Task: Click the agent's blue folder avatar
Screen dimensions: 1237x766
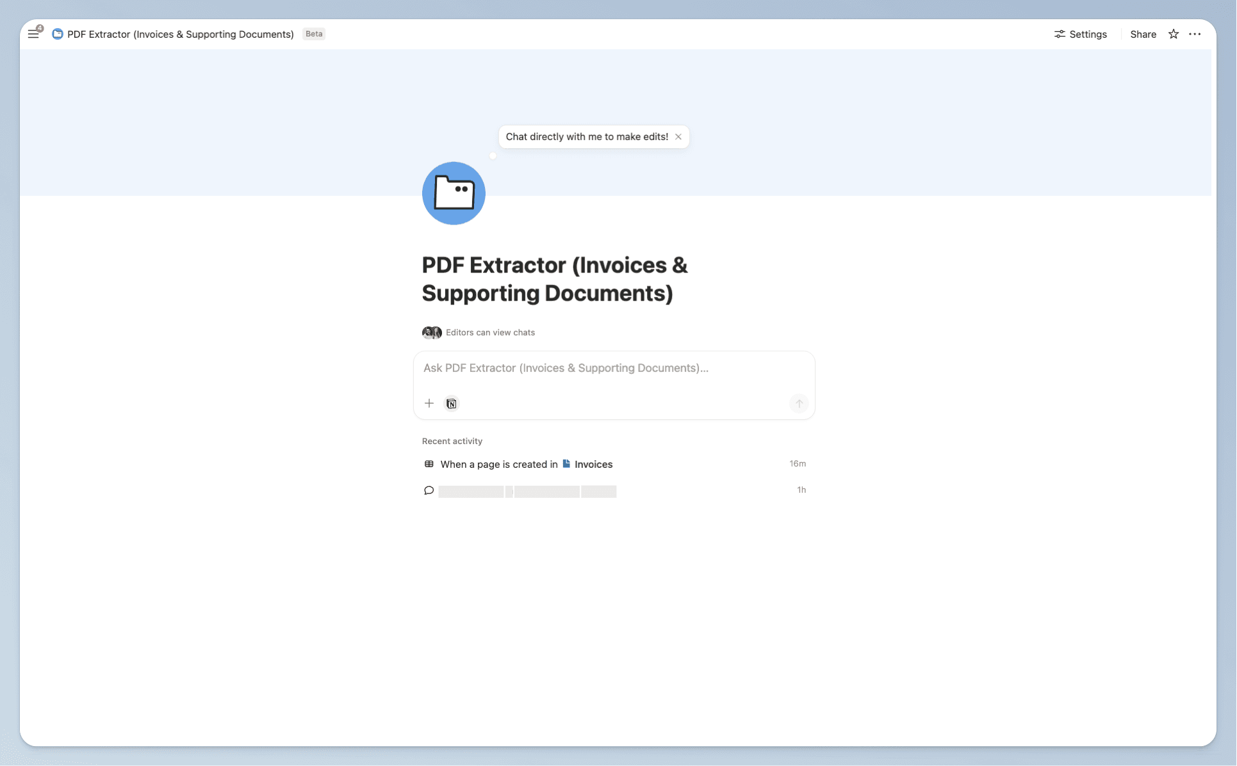Action: (x=454, y=193)
